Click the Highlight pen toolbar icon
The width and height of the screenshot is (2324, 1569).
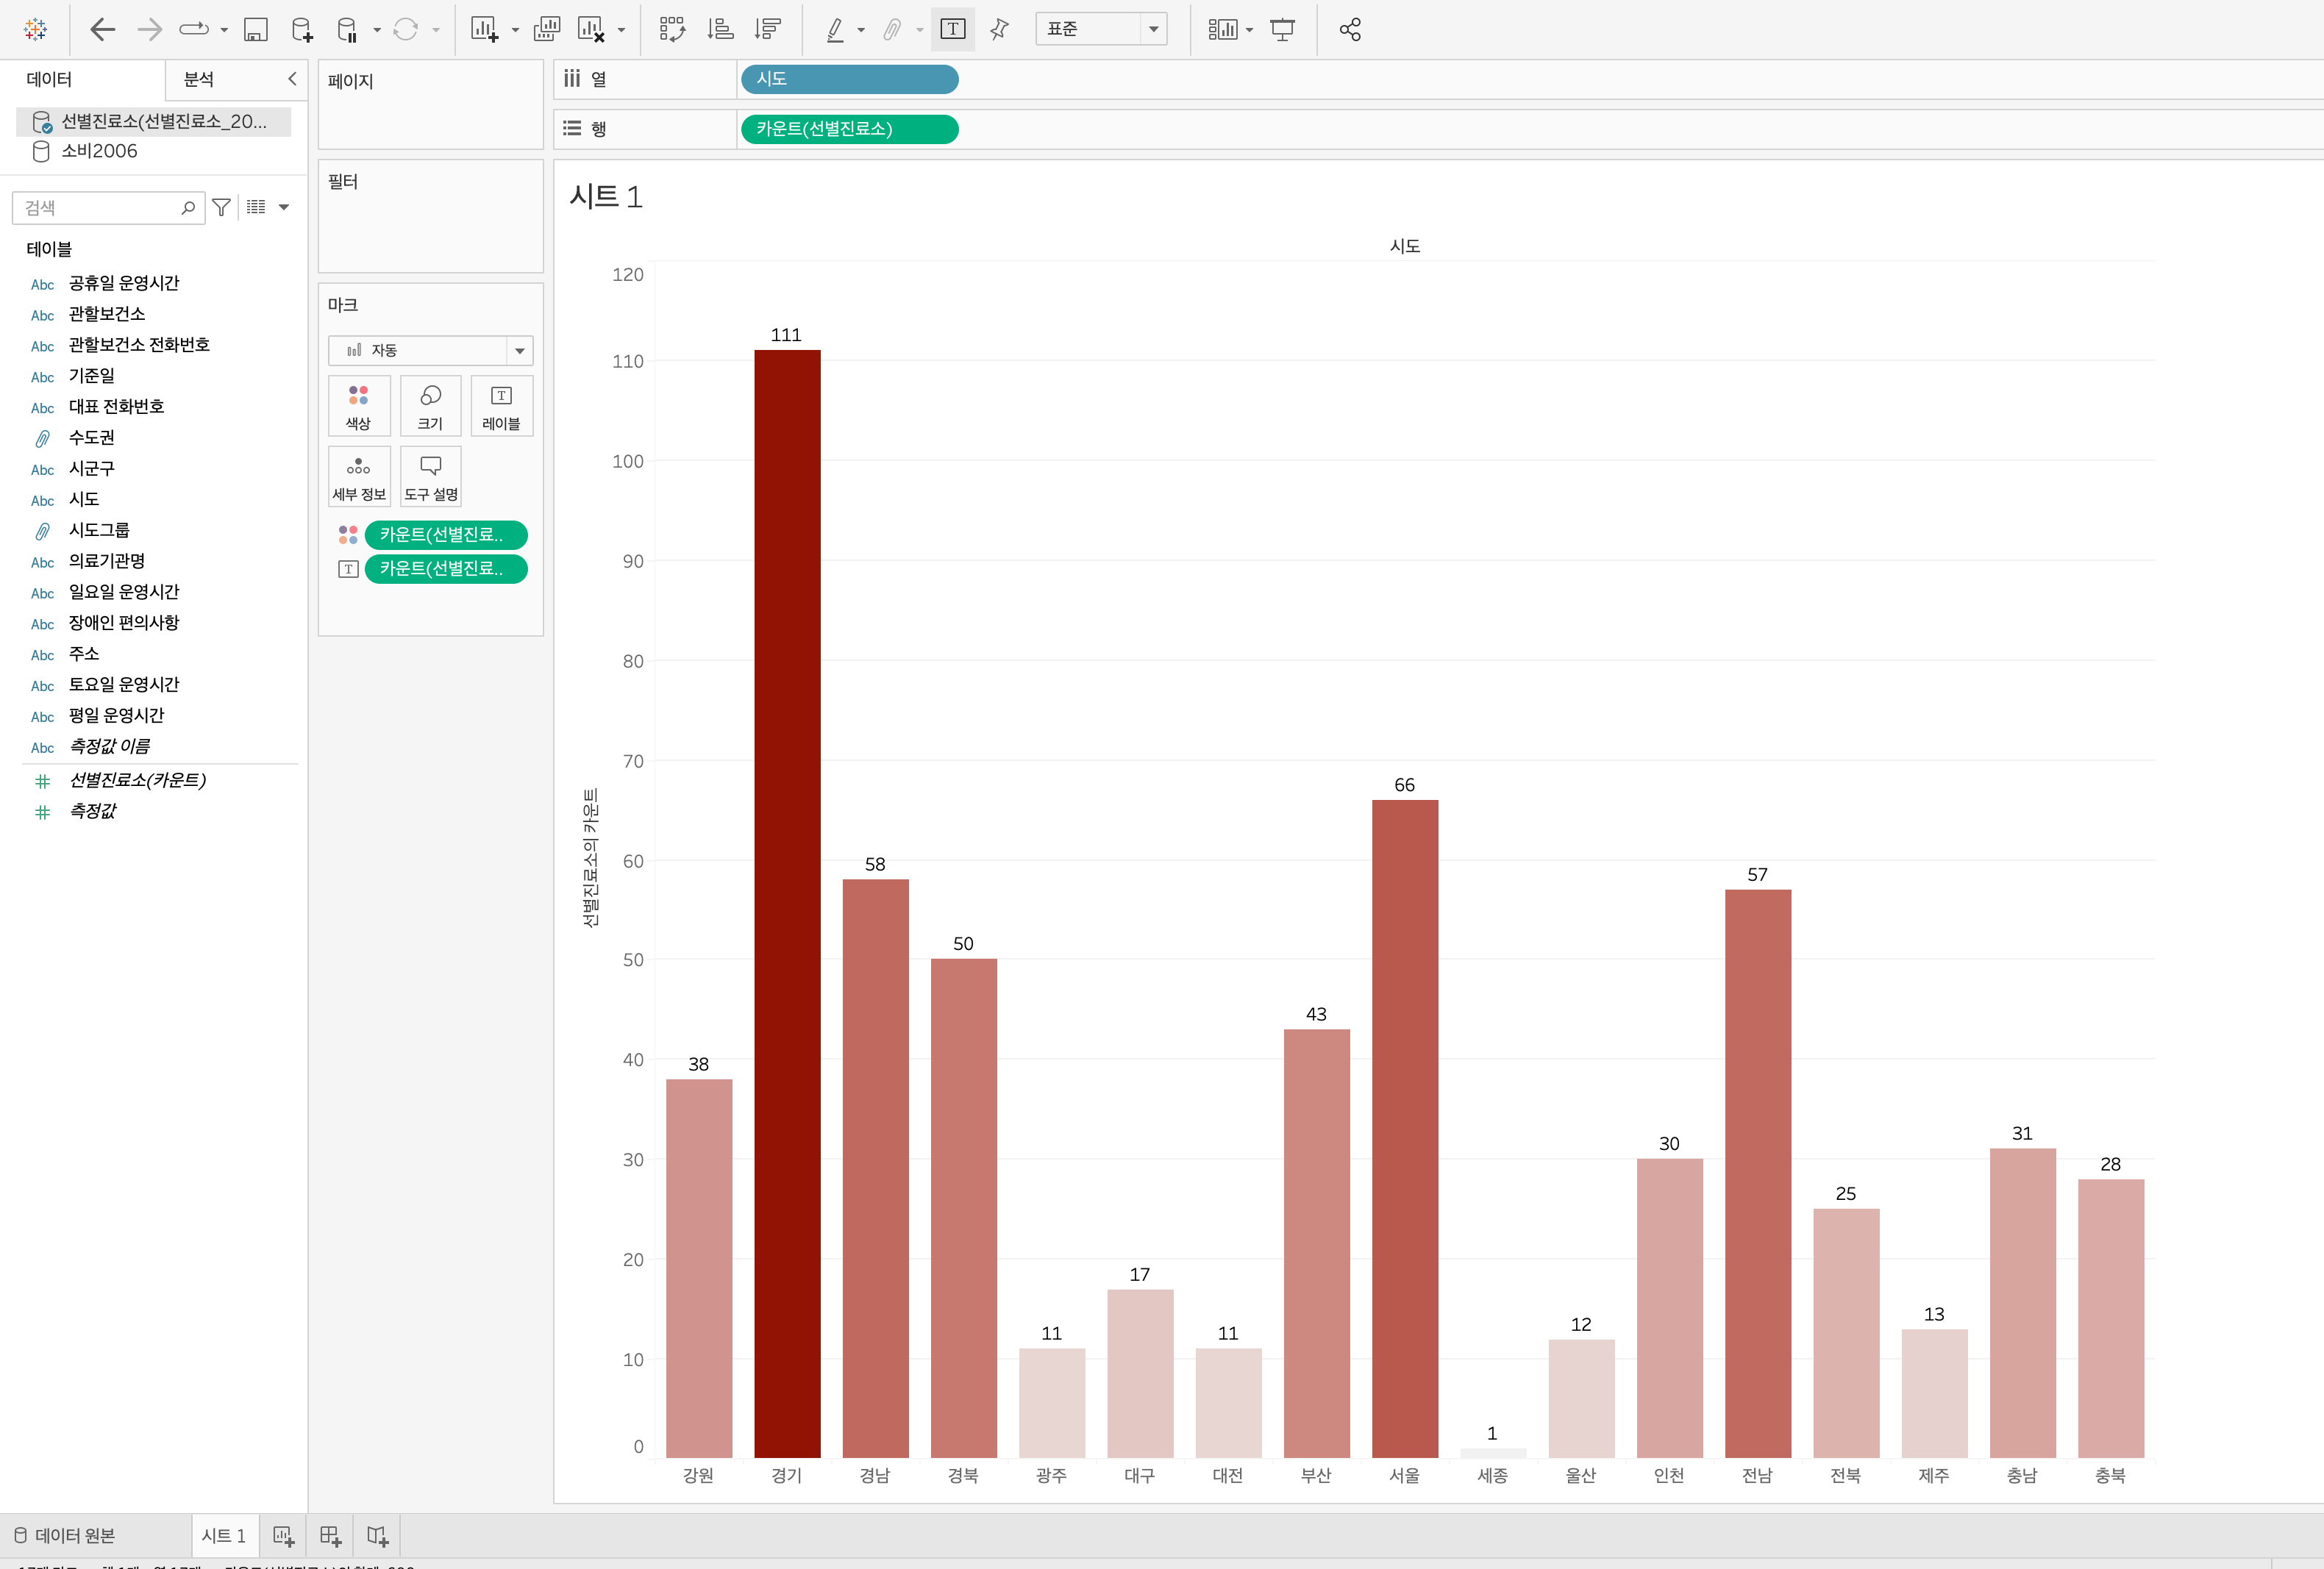tap(835, 30)
